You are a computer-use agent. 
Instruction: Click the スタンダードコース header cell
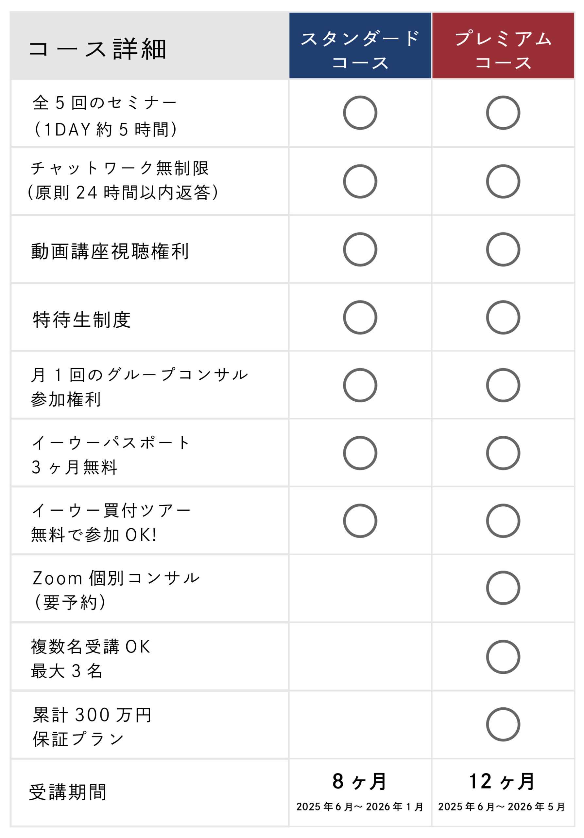[360, 46]
